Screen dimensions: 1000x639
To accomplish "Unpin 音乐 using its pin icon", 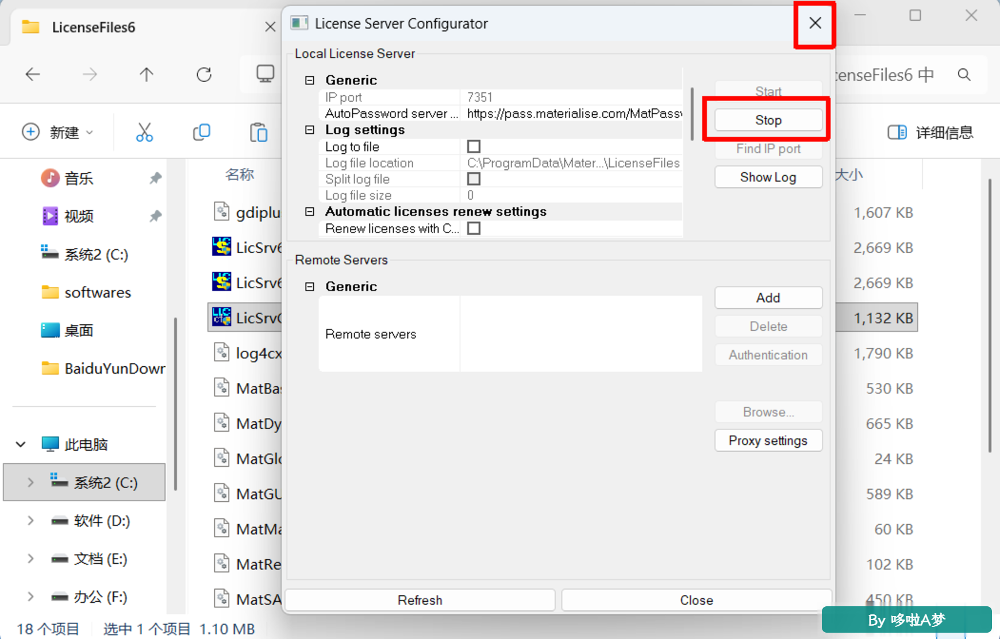I will [155, 178].
